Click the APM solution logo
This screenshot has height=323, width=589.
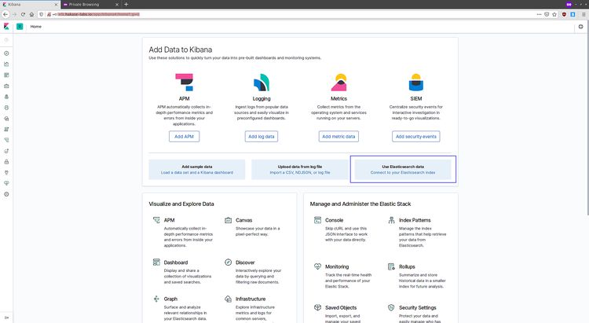184,83
